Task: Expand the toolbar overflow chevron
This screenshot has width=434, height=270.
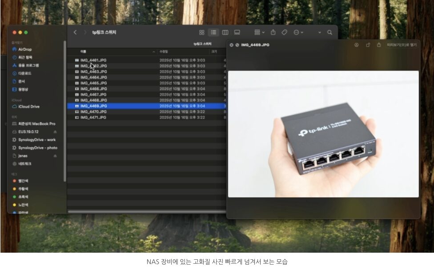Action: pyautogui.click(x=319, y=32)
